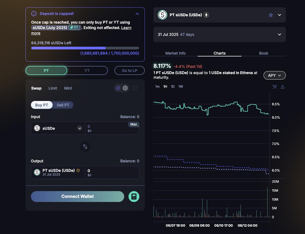Click the Ethereum network icon

point(206,15)
